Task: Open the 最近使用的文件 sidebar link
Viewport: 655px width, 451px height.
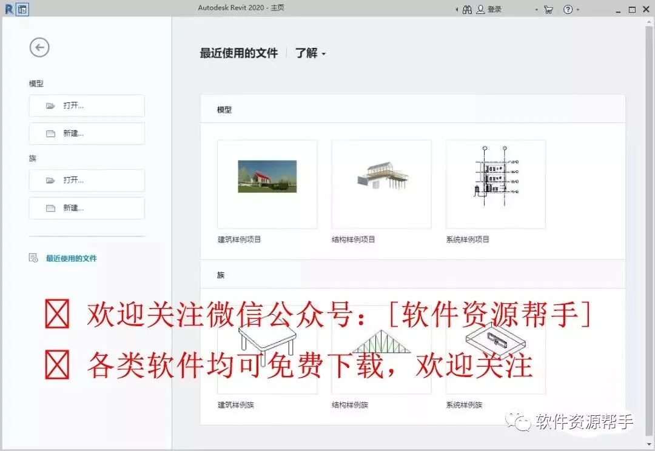Action: pyautogui.click(x=72, y=258)
